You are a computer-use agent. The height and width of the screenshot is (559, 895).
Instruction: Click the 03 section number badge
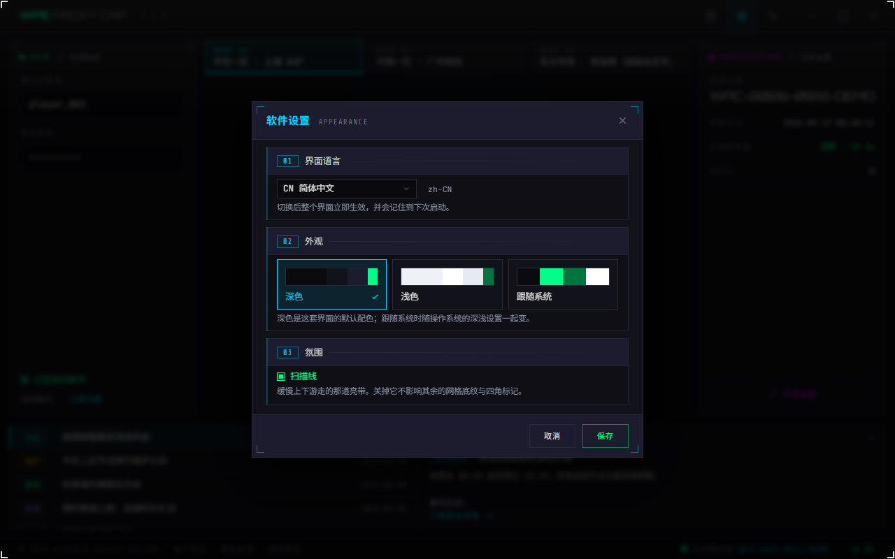(287, 352)
